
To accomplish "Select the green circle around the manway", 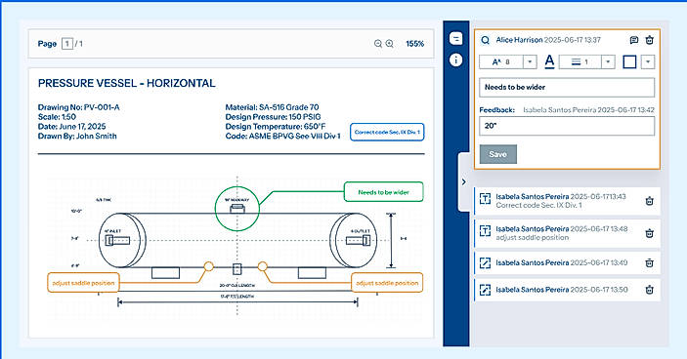I will pyautogui.click(x=237, y=209).
